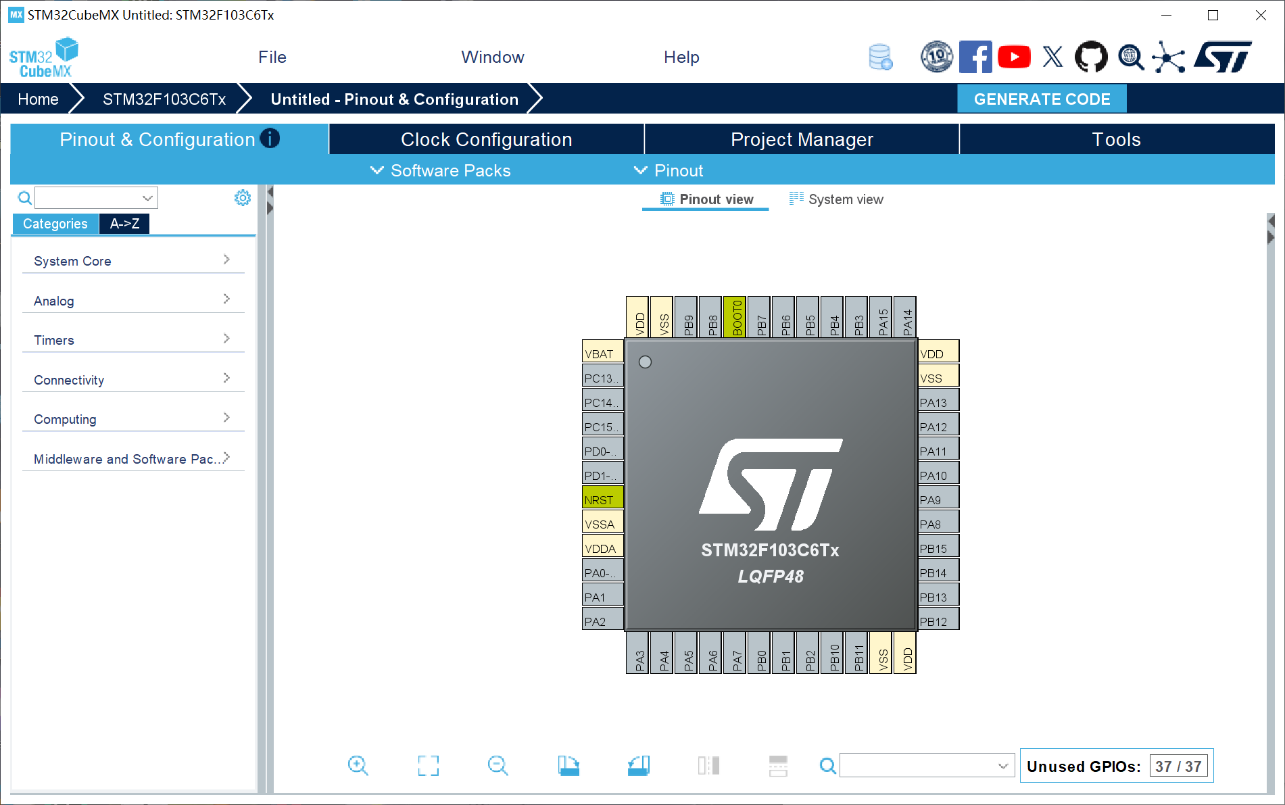The height and width of the screenshot is (805, 1285).
Task: Expand Middleware and Software Packs category
Action: click(132, 458)
